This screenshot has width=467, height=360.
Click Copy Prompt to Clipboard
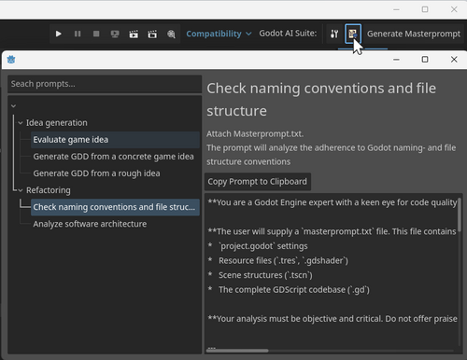258,182
